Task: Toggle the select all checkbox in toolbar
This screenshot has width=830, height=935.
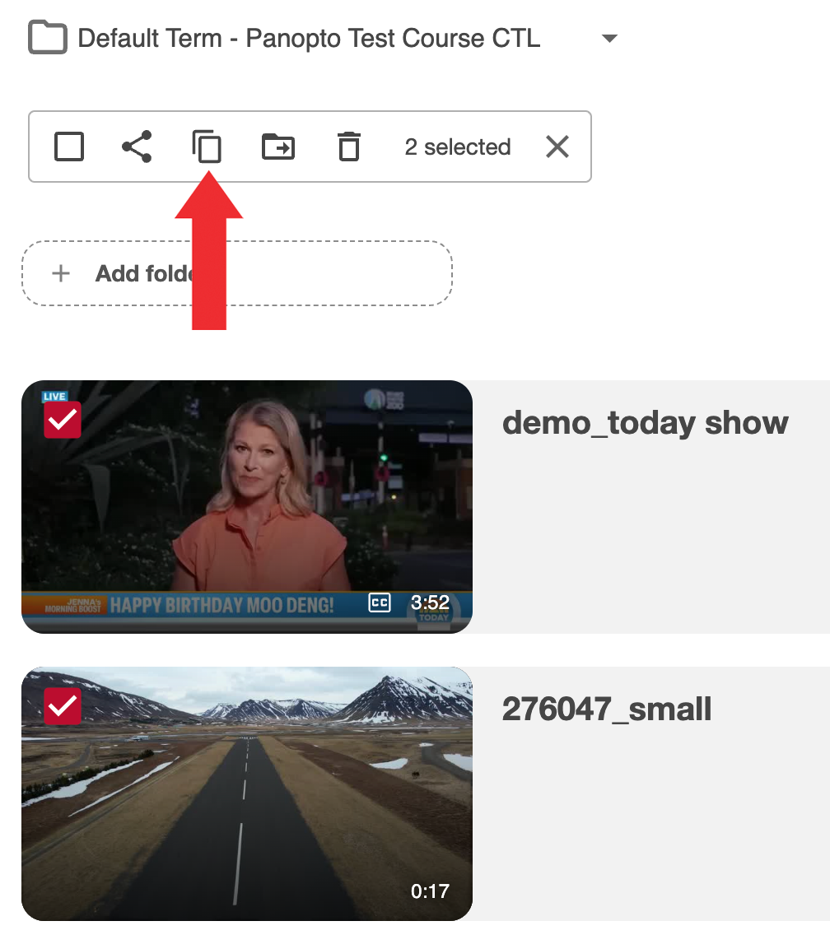Action: coord(69,147)
